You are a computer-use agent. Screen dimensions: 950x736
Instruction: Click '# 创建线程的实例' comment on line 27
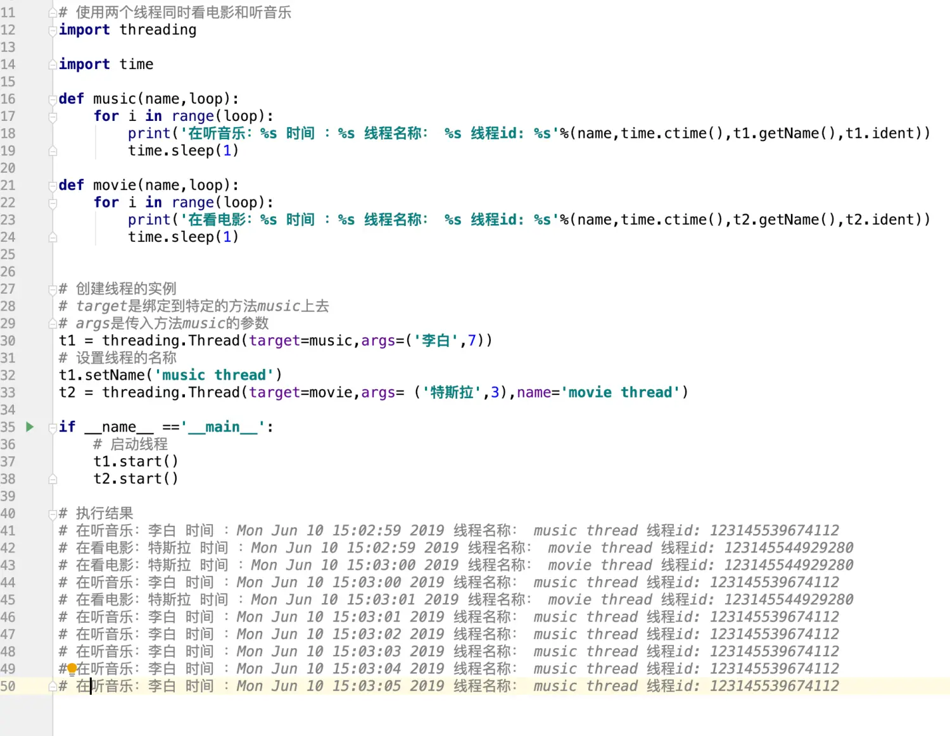[x=118, y=289]
